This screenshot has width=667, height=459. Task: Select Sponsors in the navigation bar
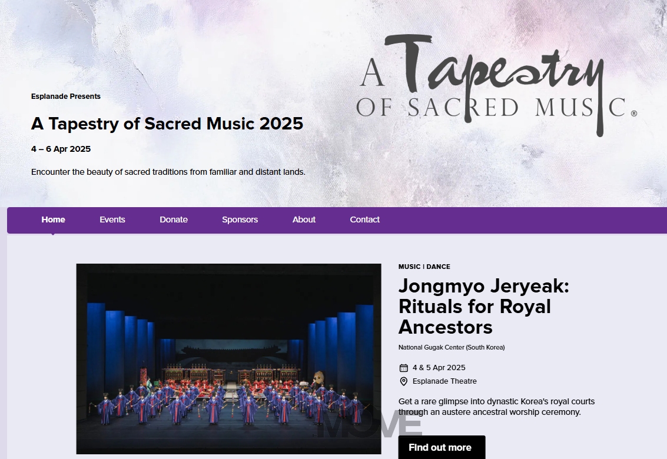click(240, 220)
